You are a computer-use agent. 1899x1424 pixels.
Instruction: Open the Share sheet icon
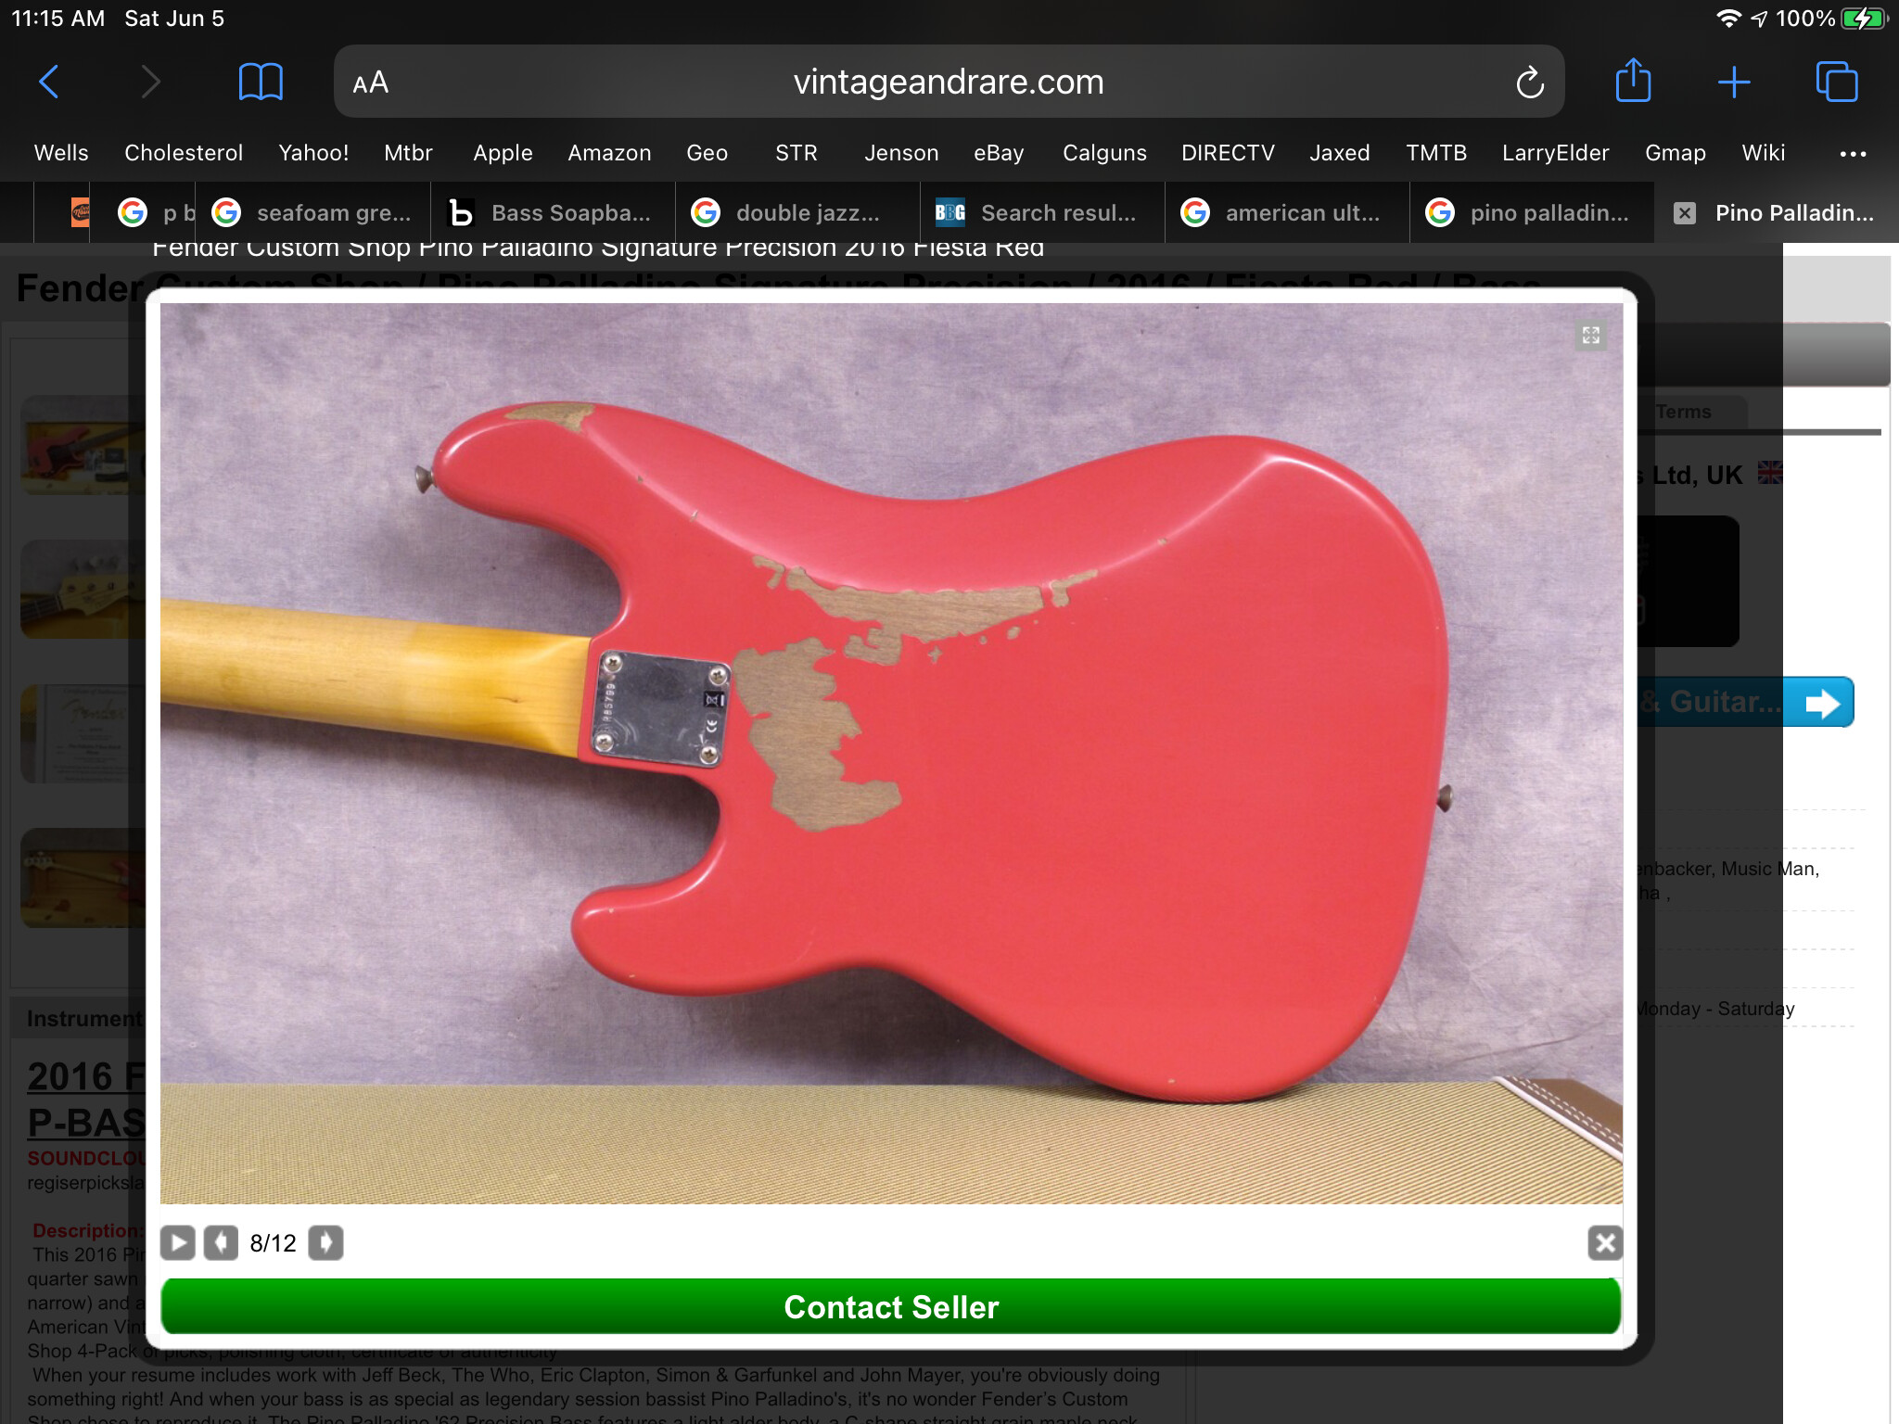(1633, 81)
